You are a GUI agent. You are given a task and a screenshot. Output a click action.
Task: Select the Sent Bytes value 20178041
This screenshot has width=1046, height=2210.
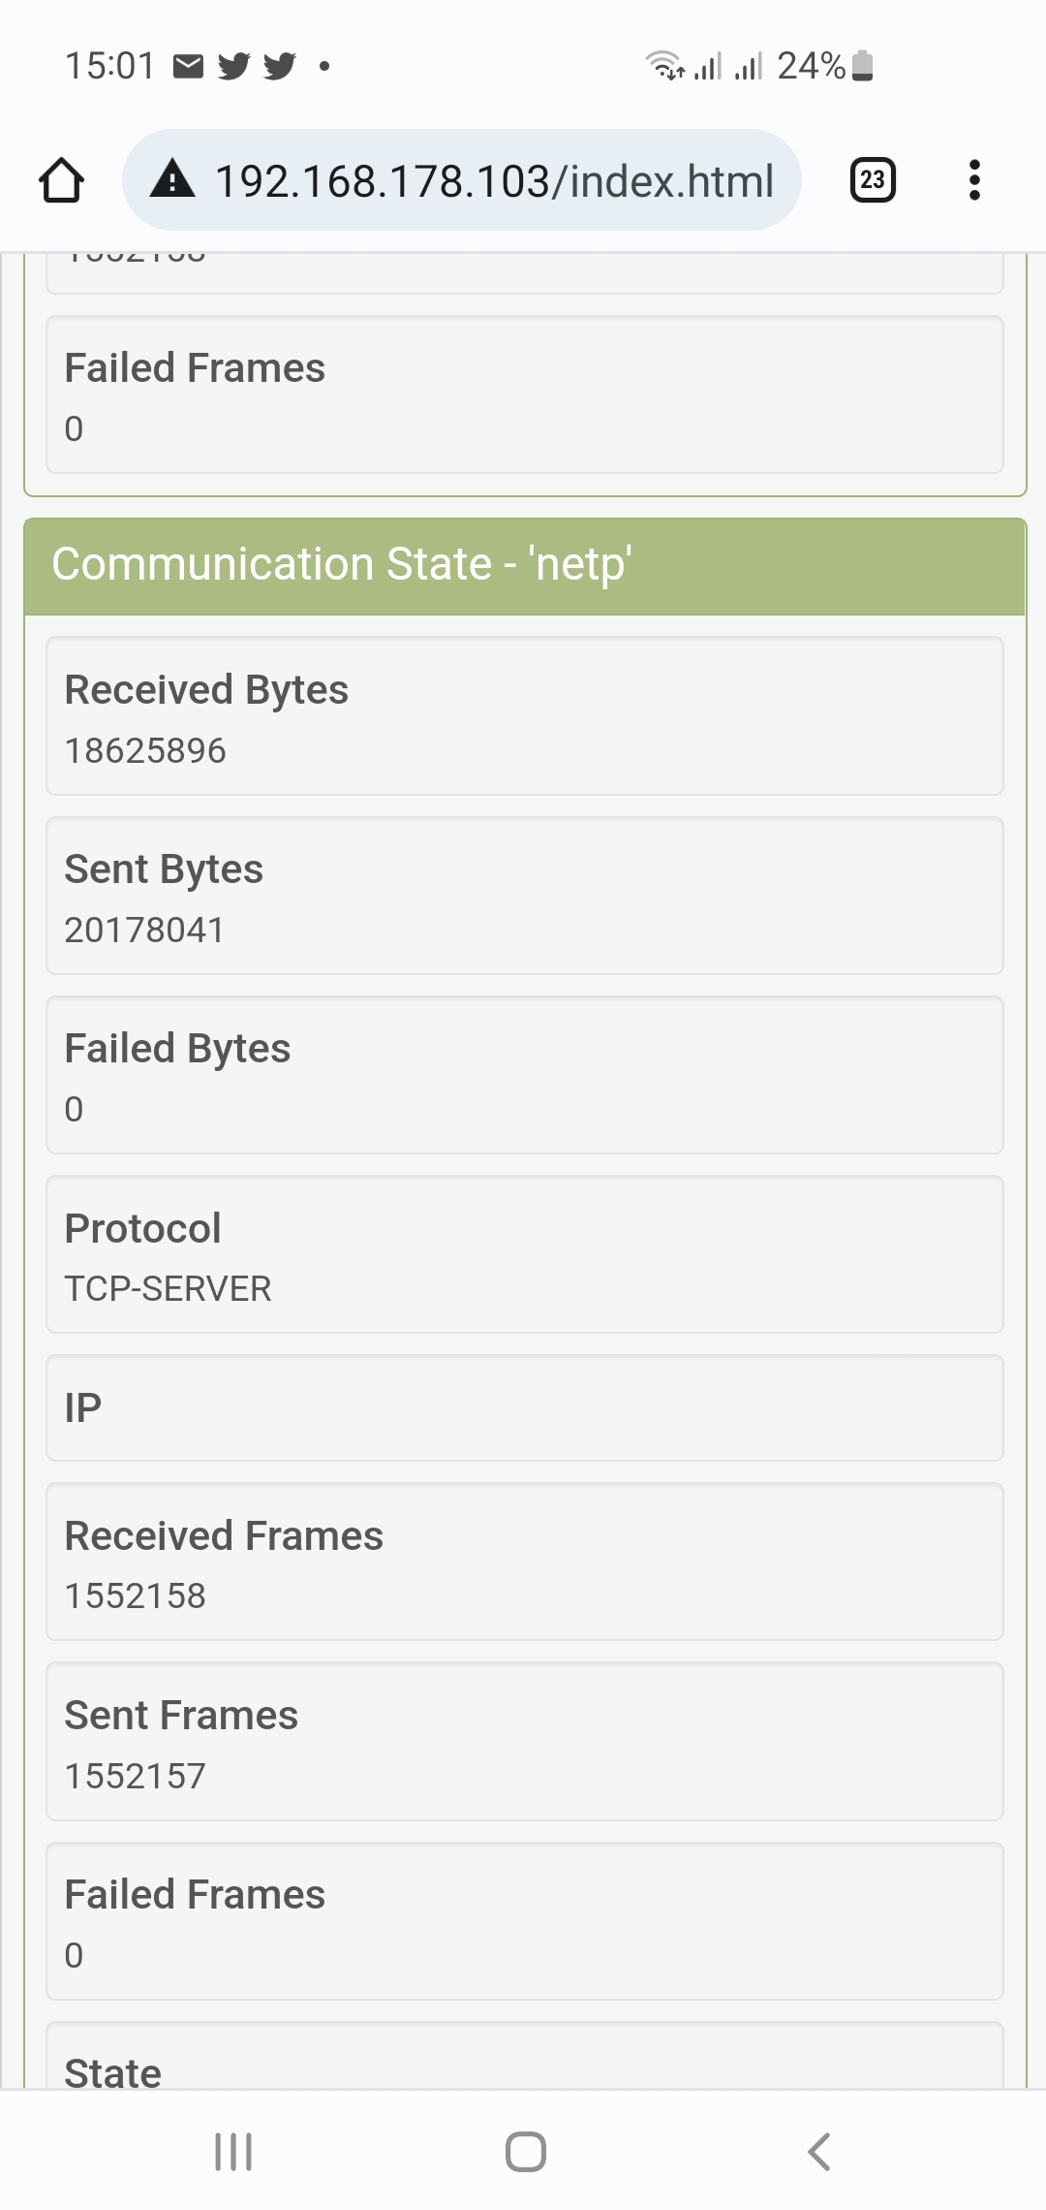pos(144,931)
